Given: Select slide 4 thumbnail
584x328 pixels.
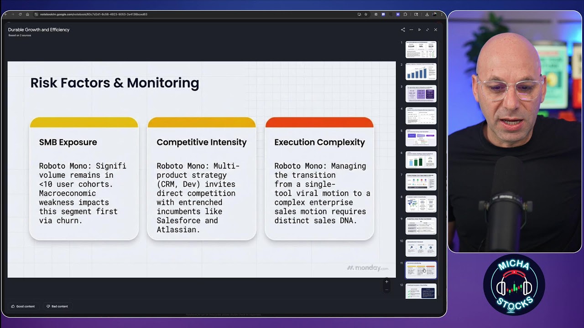Looking at the screenshot, I should [421, 116].
